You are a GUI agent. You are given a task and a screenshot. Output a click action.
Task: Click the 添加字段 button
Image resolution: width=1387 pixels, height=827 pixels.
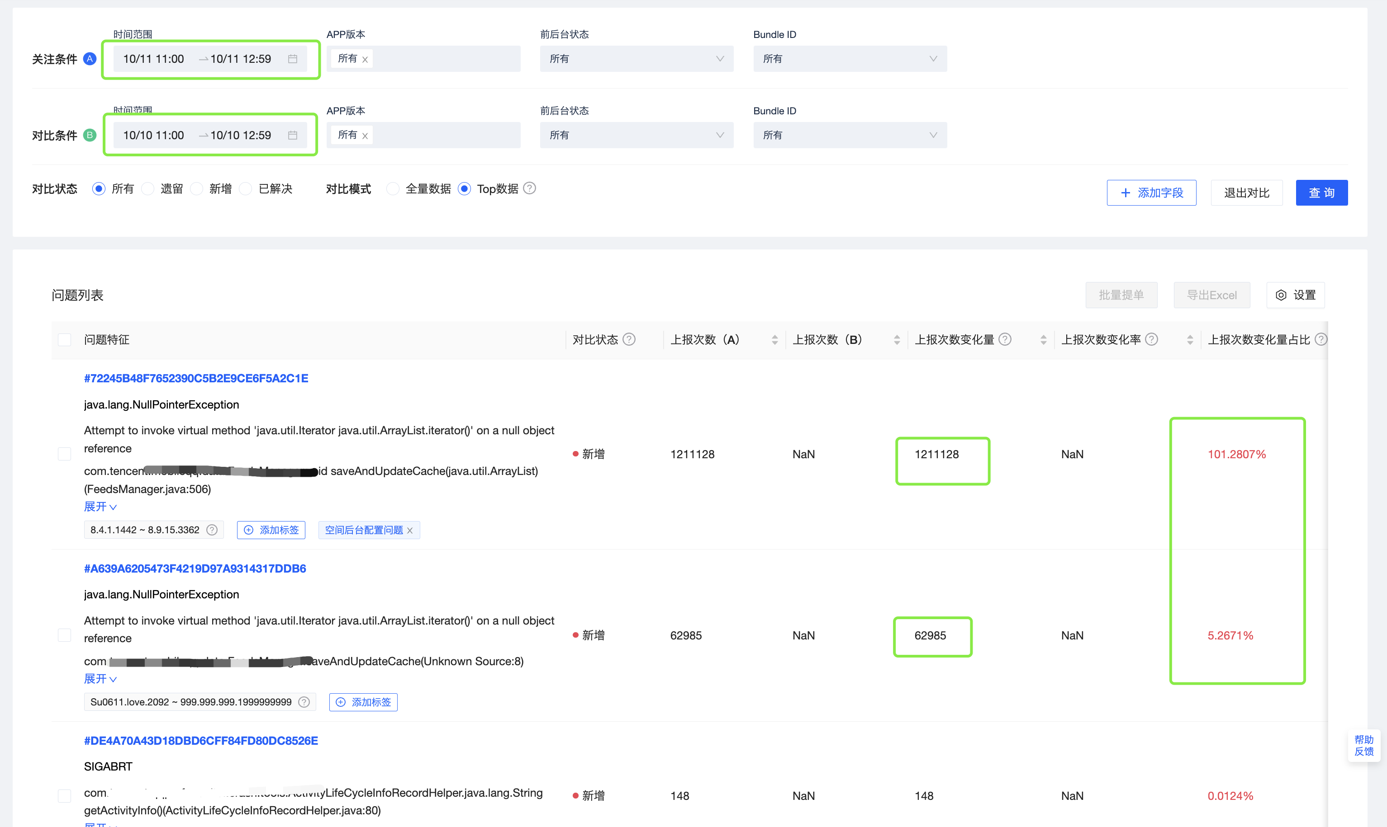[1151, 193]
